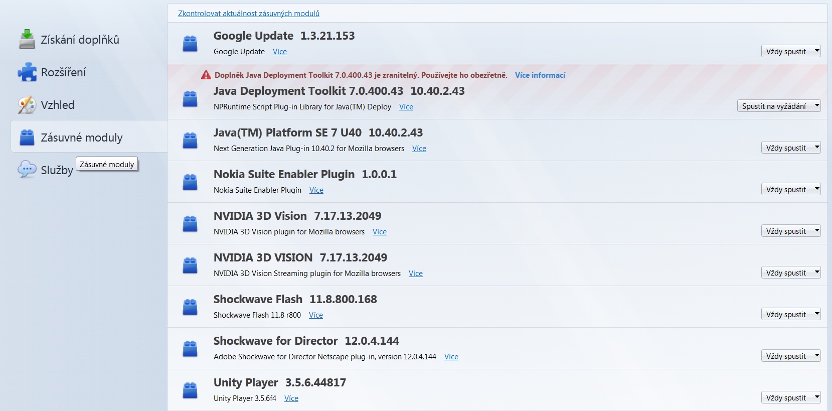The image size is (832, 411).
Task: Click the Vzhled paint palette icon
Action: (x=27, y=105)
